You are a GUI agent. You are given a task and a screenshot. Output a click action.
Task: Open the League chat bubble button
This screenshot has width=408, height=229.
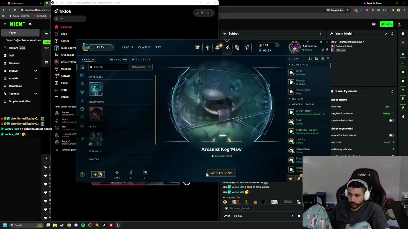tap(290, 179)
